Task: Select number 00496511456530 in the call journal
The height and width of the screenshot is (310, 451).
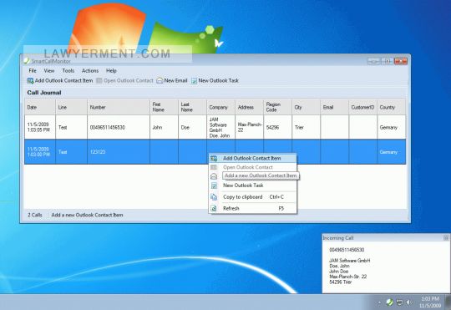Action: 119,127
